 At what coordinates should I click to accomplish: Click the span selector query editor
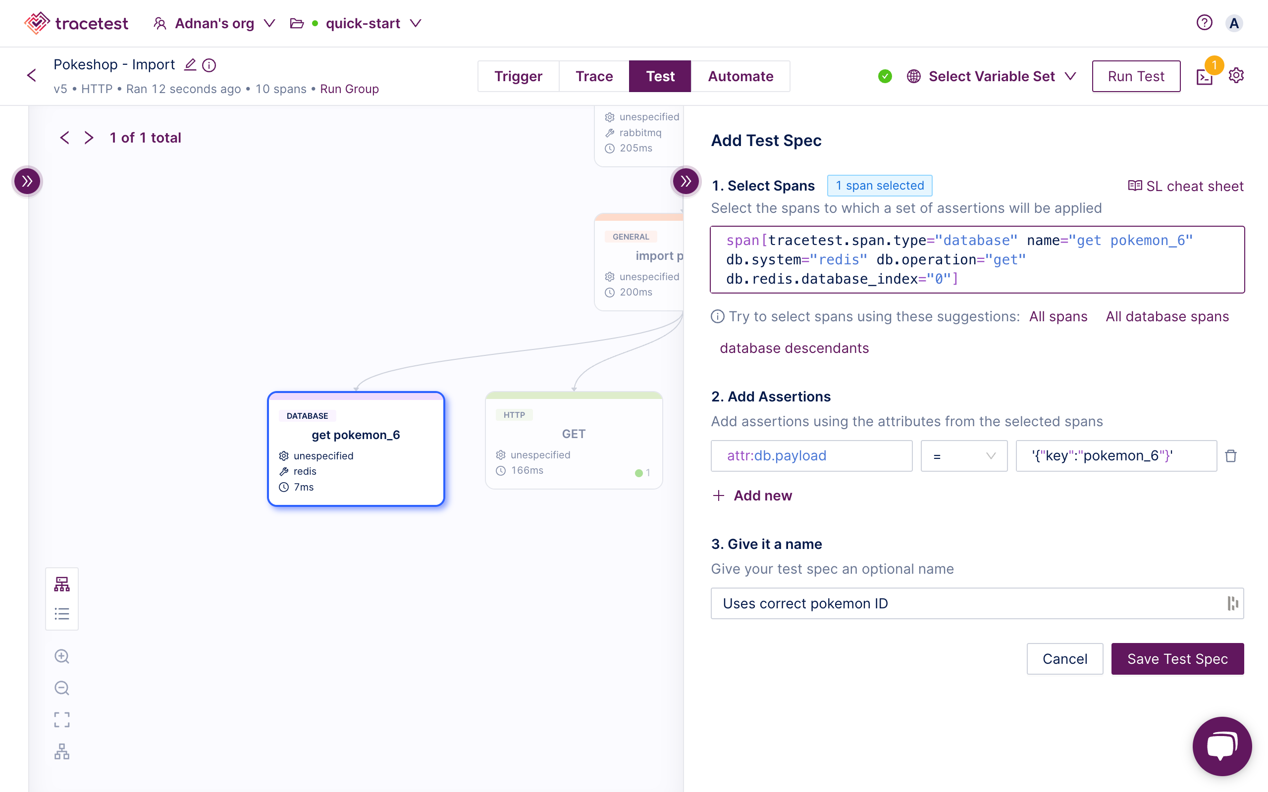coord(977,260)
